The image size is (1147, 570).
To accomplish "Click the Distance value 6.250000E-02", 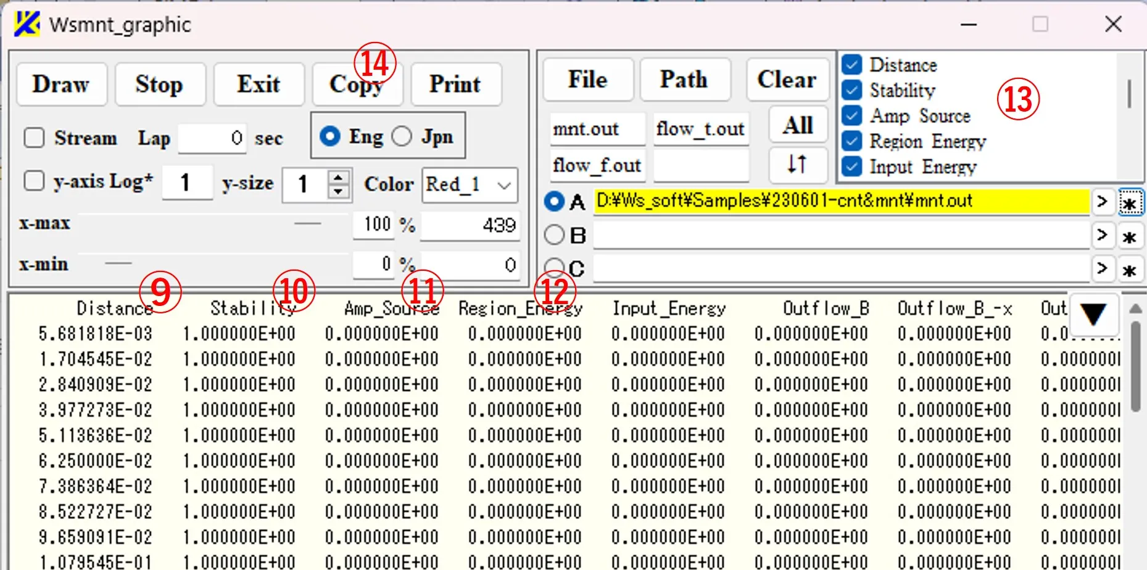I will (x=96, y=461).
